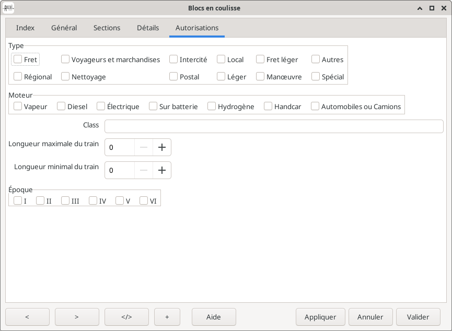Tick the Hydrogène engine option
Screen dimensions: 452x331
tap(212, 107)
